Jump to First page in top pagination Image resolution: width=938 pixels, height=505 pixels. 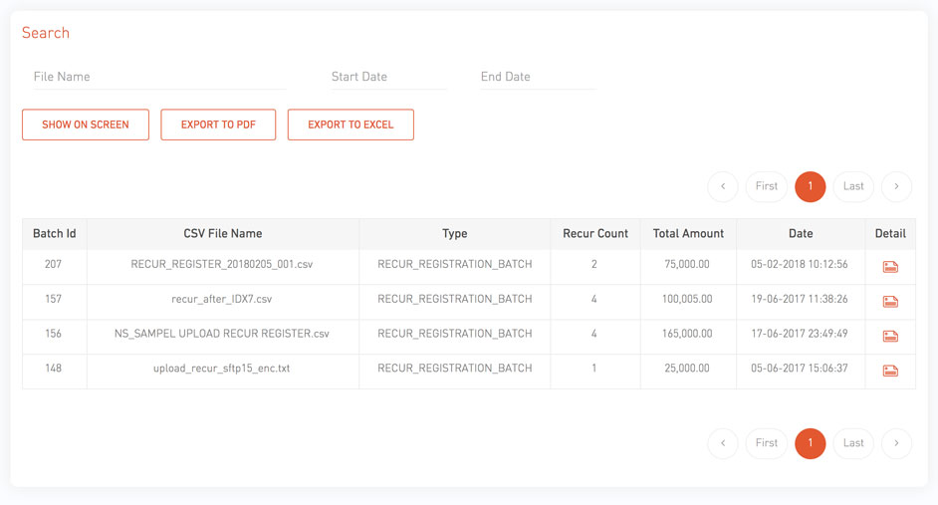tap(767, 186)
